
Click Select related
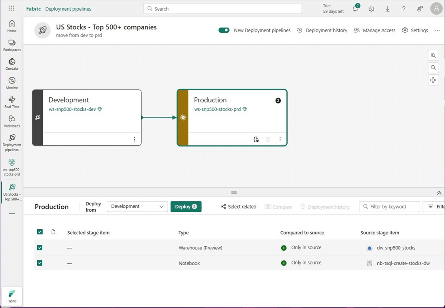click(239, 207)
